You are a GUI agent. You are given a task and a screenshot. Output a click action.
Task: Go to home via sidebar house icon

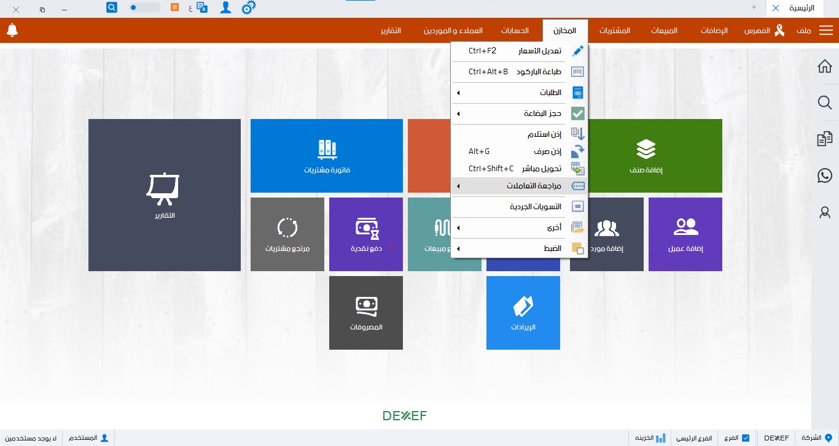pos(825,66)
